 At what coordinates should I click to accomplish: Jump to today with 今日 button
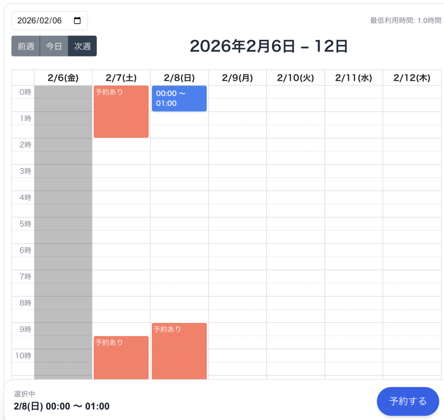pos(54,46)
